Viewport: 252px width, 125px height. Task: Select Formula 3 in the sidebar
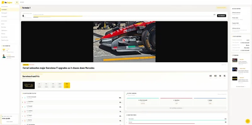point(10,17)
